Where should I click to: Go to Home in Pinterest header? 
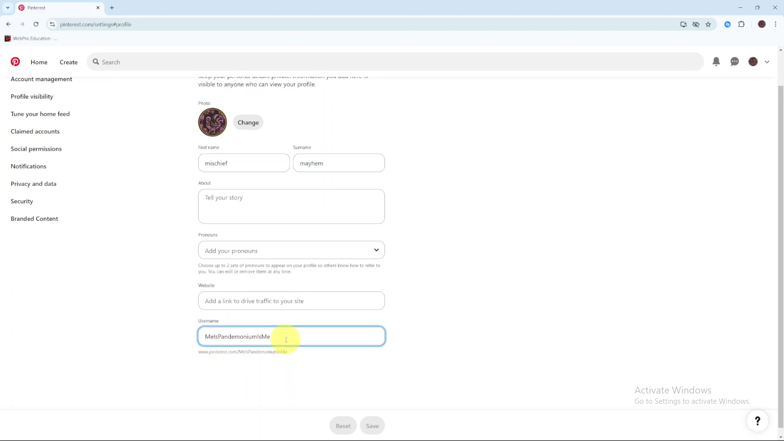[39, 62]
